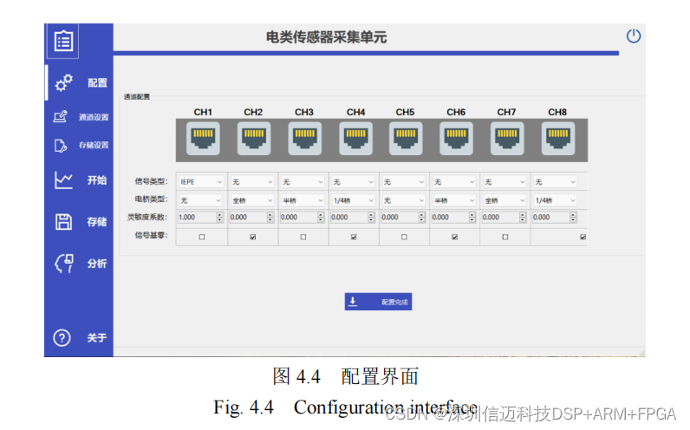
Task: Open the CH4 电桥类型 dropdown showing 1/4桥
Action: [354, 200]
